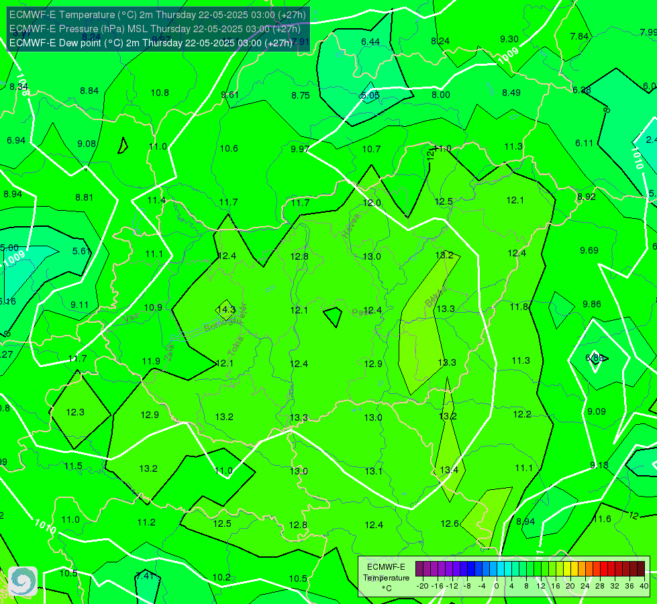
Task: Click the 9.97 temperature value
Action: [x=300, y=149]
